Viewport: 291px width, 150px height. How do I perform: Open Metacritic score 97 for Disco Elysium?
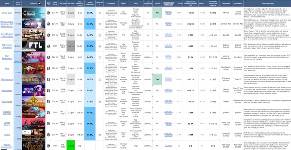[100, 35]
